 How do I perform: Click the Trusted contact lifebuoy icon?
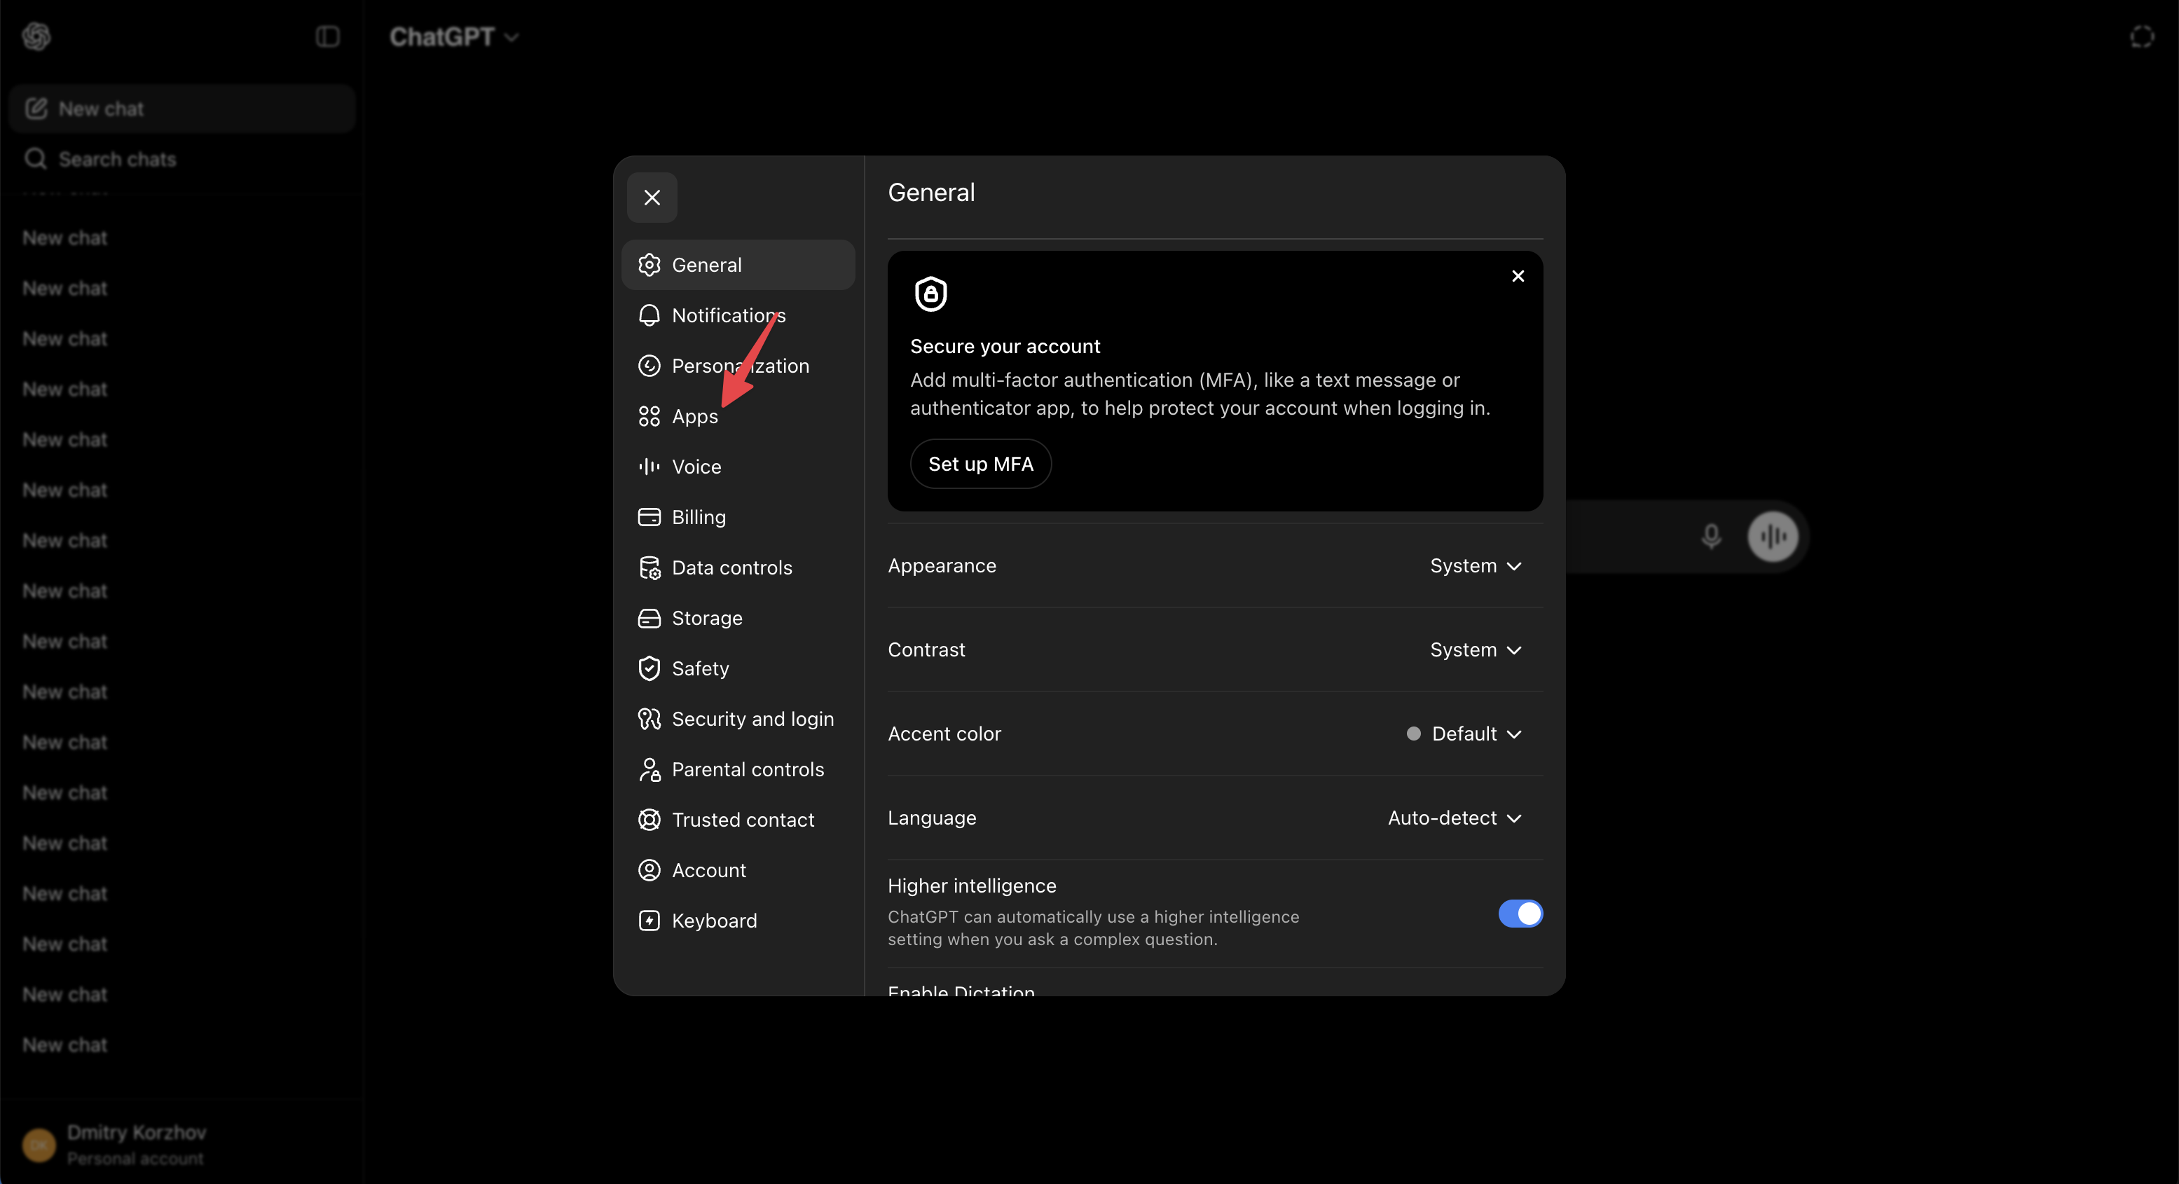tap(649, 820)
